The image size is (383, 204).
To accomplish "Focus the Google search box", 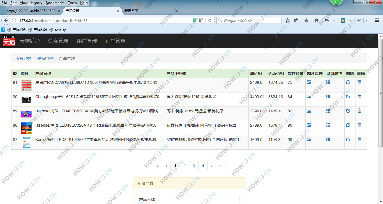I will [249, 20].
